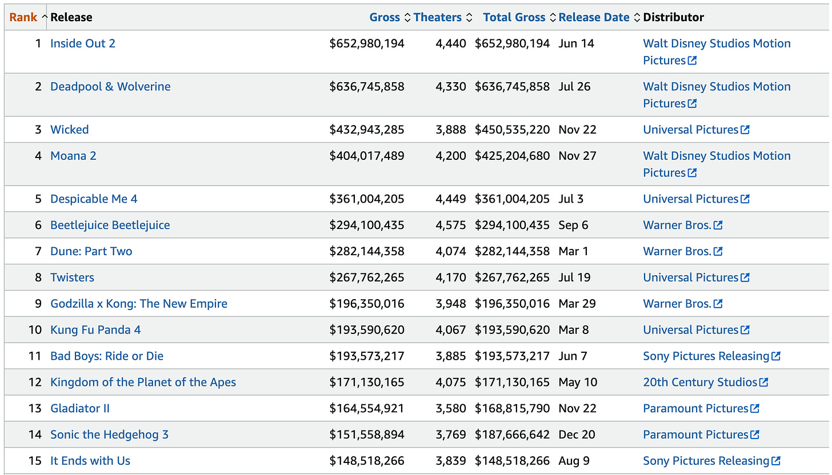
Task: Open Paramount Pictures distributor for Sonic the Hedgehog 3
Action: [x=695, y=435]
